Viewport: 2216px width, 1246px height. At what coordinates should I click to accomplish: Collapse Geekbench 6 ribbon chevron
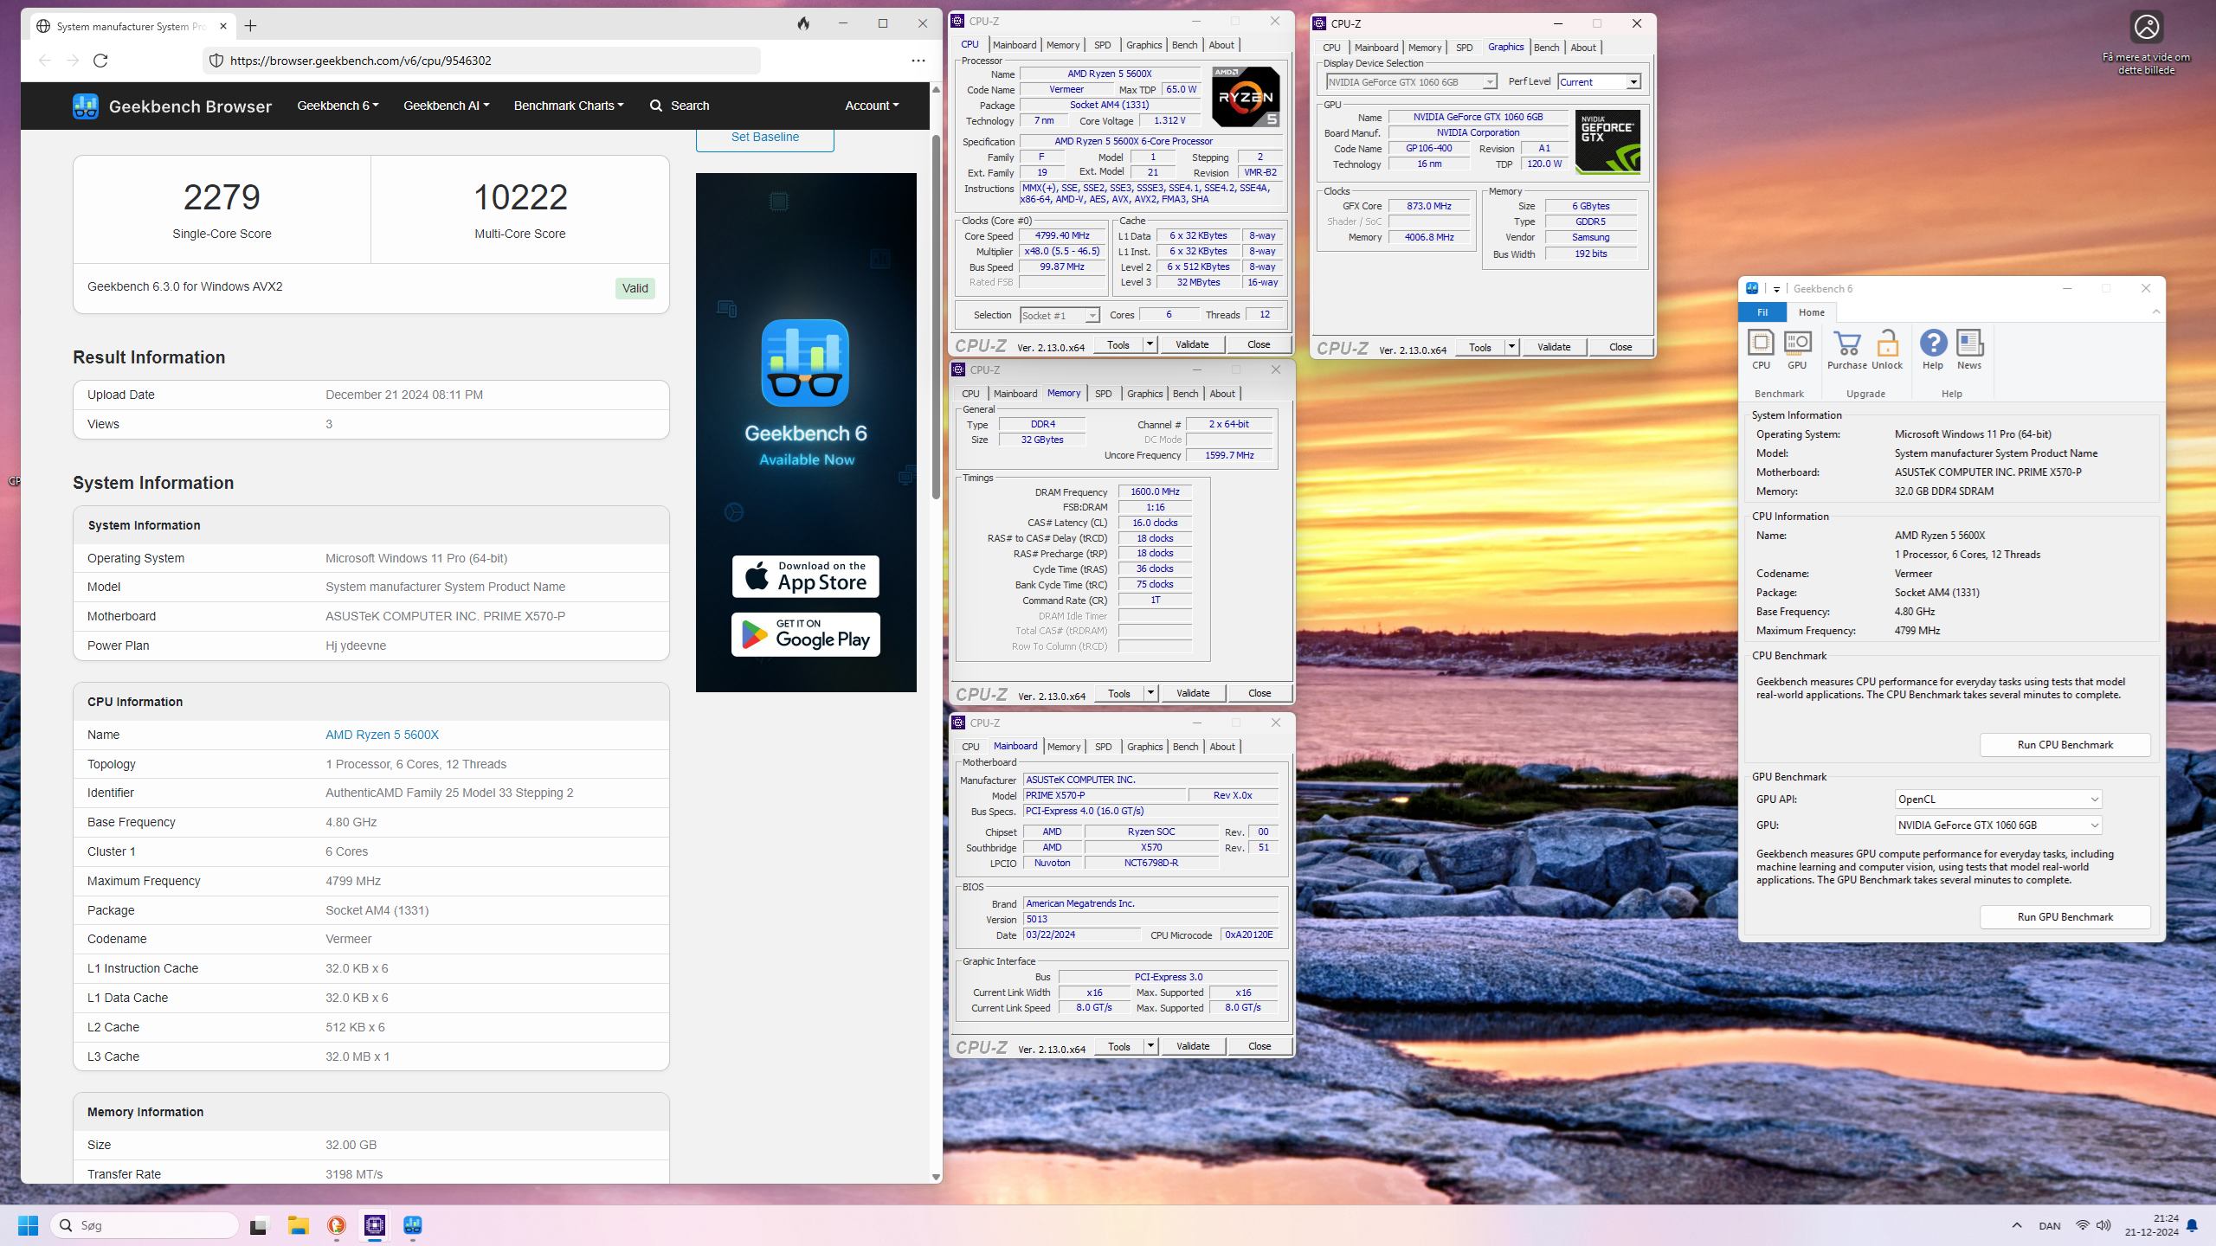pos(2155,312)
